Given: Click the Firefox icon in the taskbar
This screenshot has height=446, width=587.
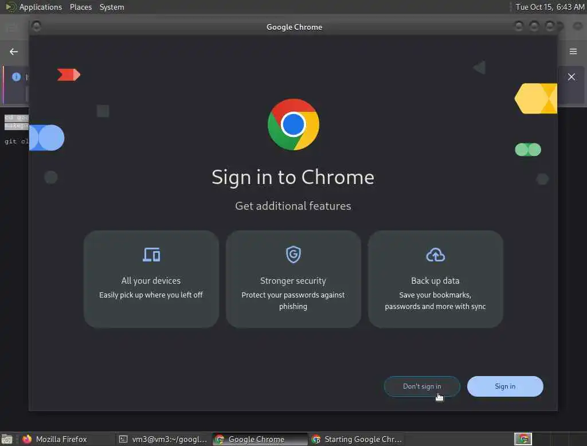Looking at the screenshot, I should [x=27, y=439].
